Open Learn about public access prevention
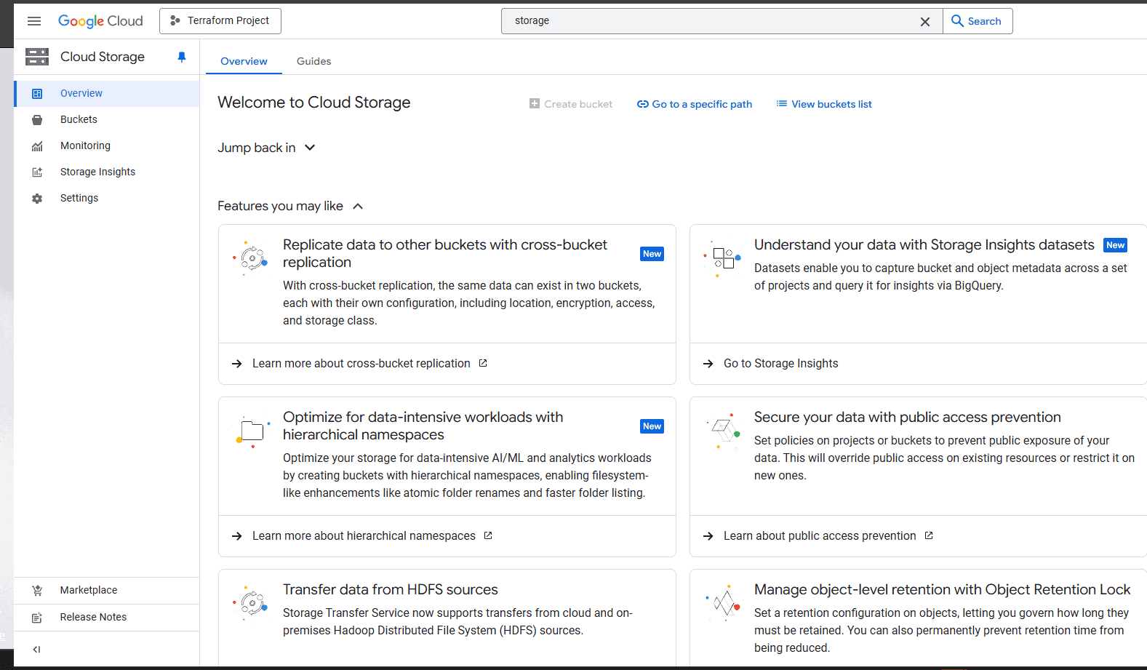The height and width of the screenshot is (670, 1147). [820, 536]
